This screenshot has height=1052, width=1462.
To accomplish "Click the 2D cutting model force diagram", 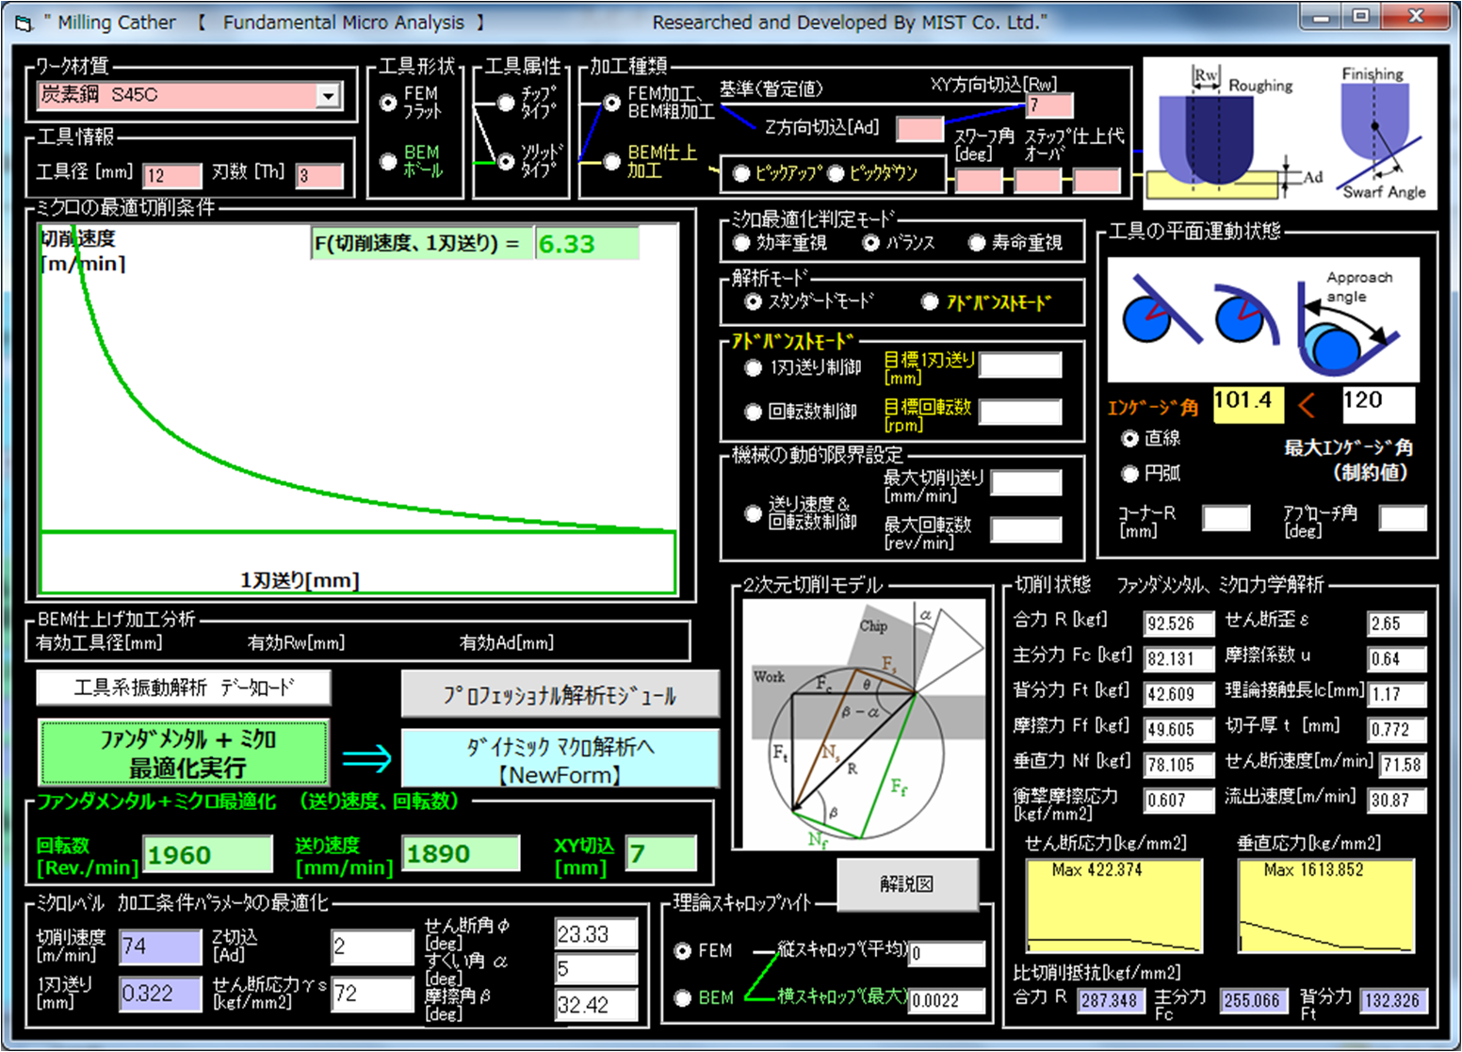I will click(x=863, y=723).
